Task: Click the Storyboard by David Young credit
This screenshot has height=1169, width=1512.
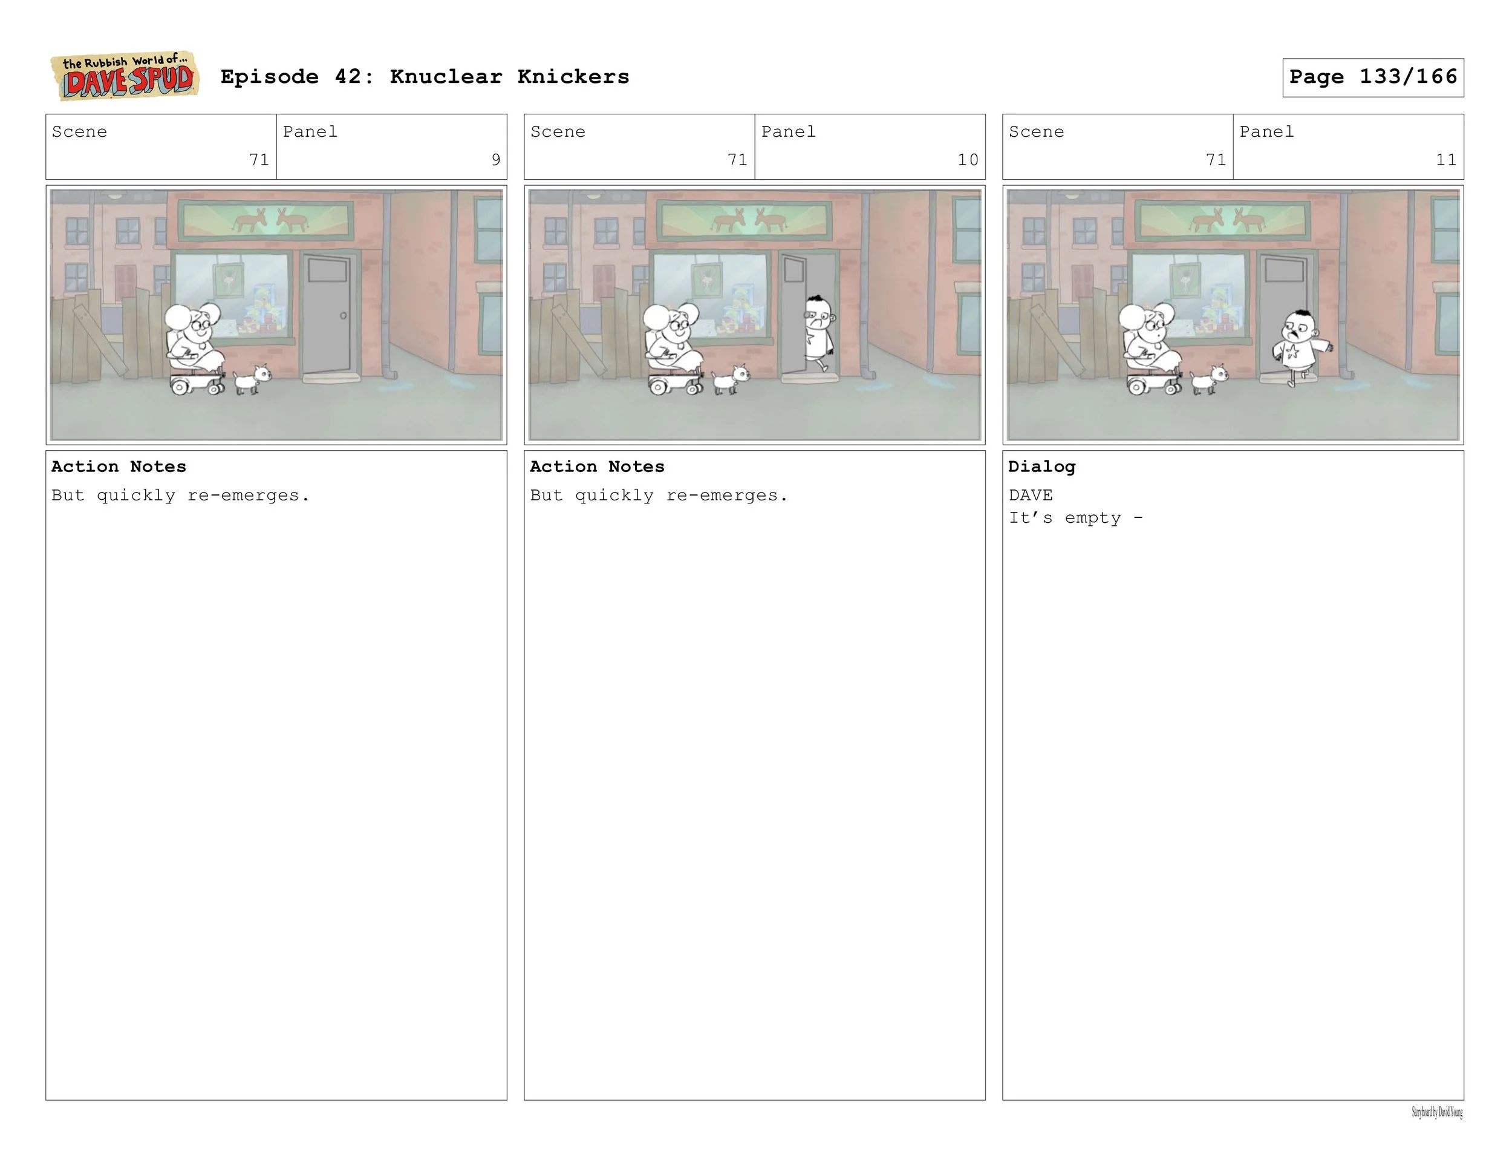Action: [1436, 1112]
